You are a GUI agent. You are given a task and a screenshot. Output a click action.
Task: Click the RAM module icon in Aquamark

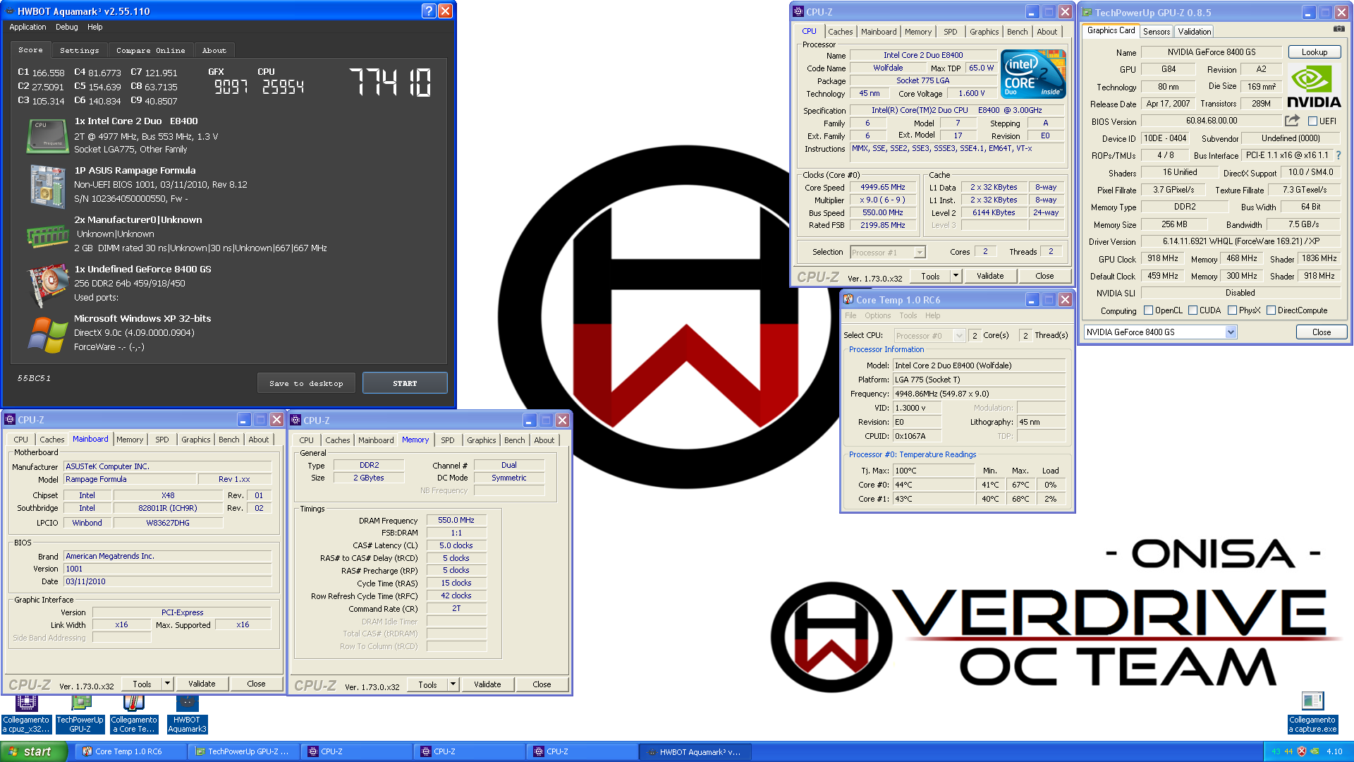pyautogui.click(x=47, y=236)
